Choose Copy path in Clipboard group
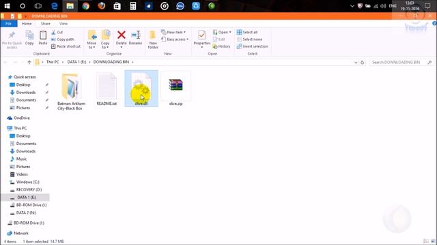 click(x=63, y=39)
